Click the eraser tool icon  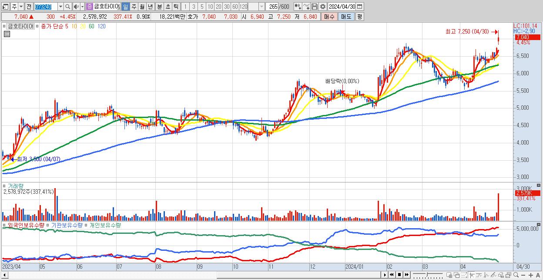click(x=501, y=275)
